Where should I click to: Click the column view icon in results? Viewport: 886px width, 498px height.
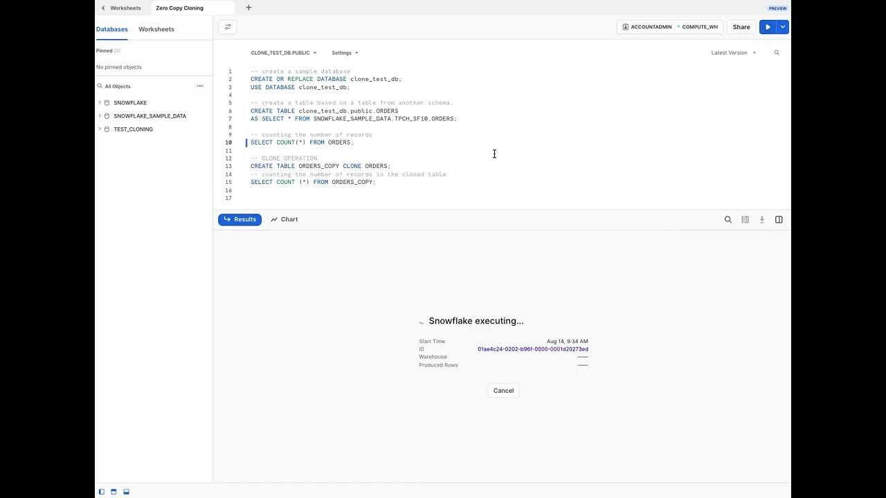745,219
